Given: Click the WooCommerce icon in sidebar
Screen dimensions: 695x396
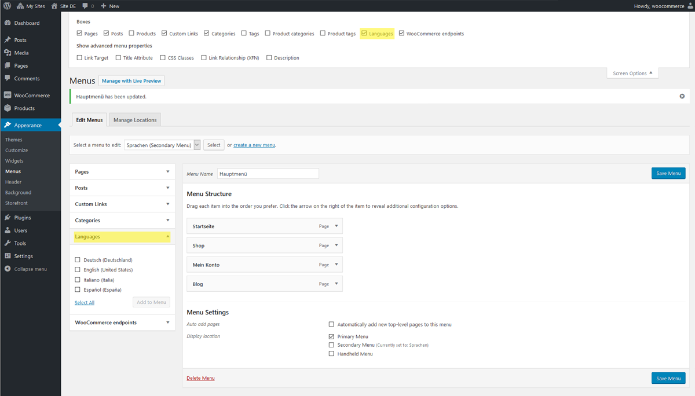Looking at the screenshot, I should click(8, 95).
